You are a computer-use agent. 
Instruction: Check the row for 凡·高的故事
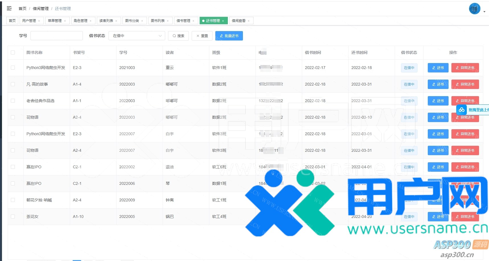point(13,84)
